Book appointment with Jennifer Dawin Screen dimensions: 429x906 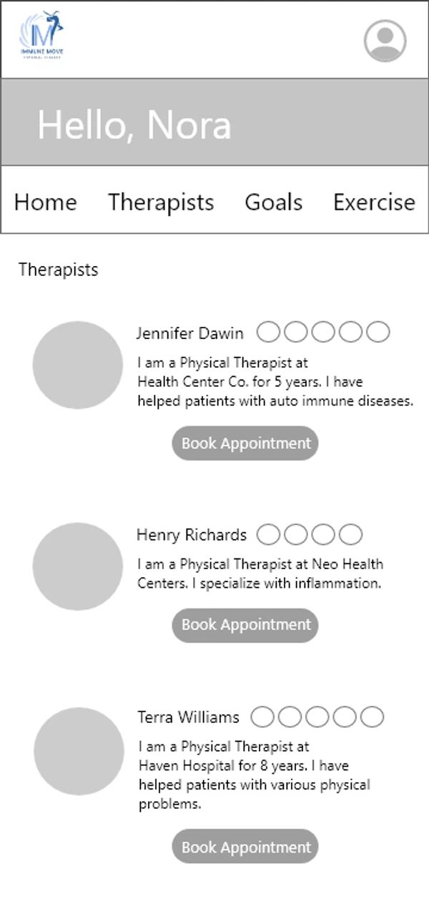[245, 443]
